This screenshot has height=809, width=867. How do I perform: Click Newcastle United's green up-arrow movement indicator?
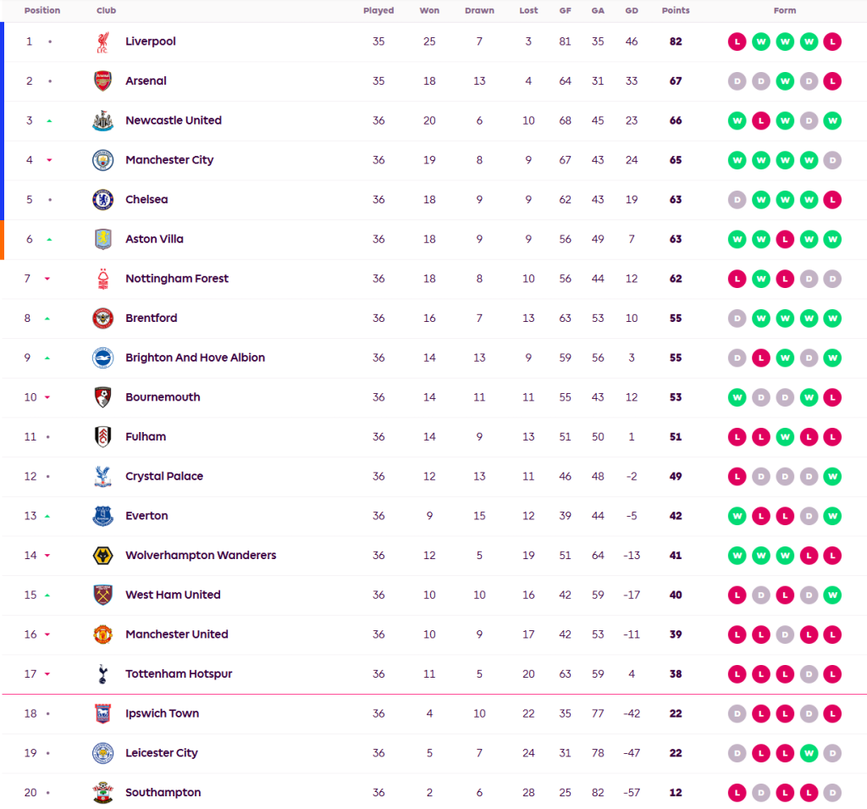tap(49, 121)
